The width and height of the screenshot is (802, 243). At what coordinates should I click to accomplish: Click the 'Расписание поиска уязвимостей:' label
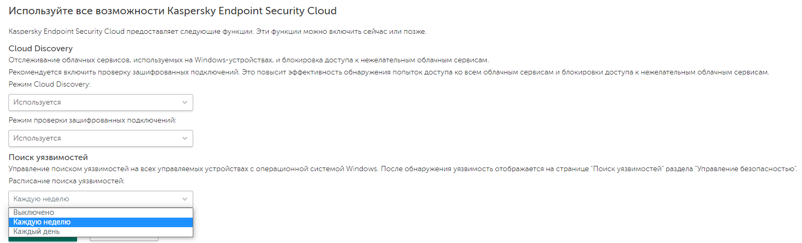(x=67, y=181)
